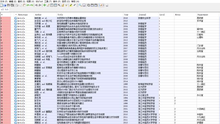Click the Cut toolbar icon
220x124 pixels.
pyautogui.click(x=17, y=5)
